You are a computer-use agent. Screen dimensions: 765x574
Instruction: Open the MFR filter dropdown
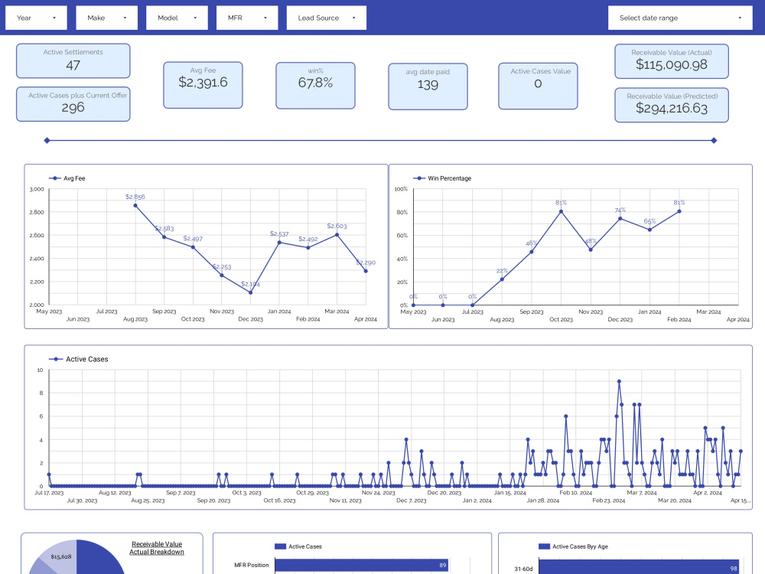click(247, 18)
